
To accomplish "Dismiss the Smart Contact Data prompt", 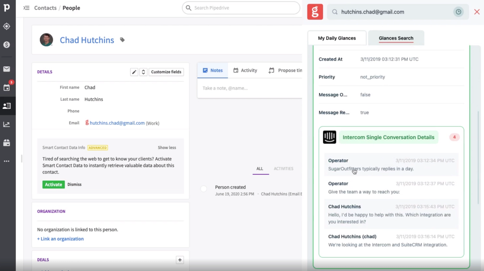I will [74, 184].
